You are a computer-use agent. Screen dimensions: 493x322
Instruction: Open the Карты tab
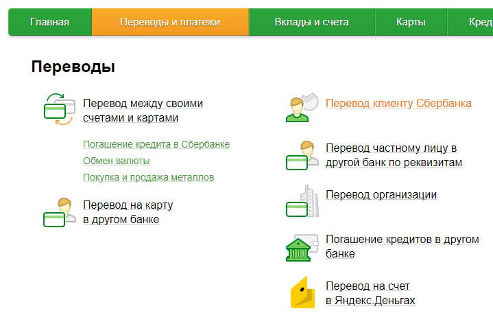point(411,22)
